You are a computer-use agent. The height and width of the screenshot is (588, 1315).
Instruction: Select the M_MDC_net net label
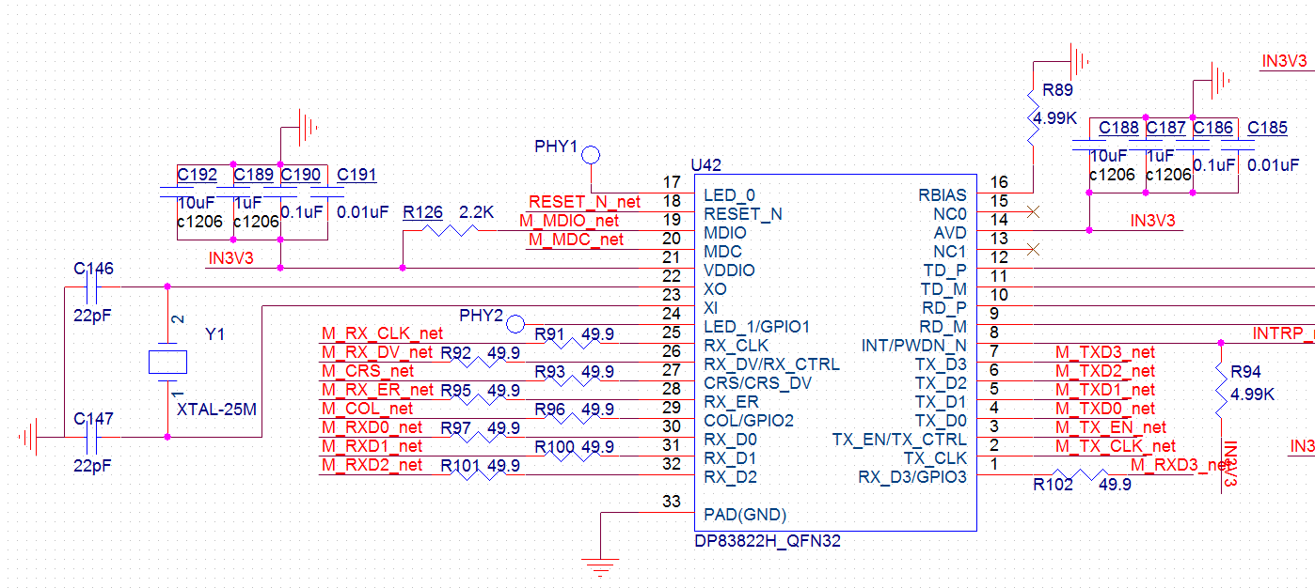(576, 240)
